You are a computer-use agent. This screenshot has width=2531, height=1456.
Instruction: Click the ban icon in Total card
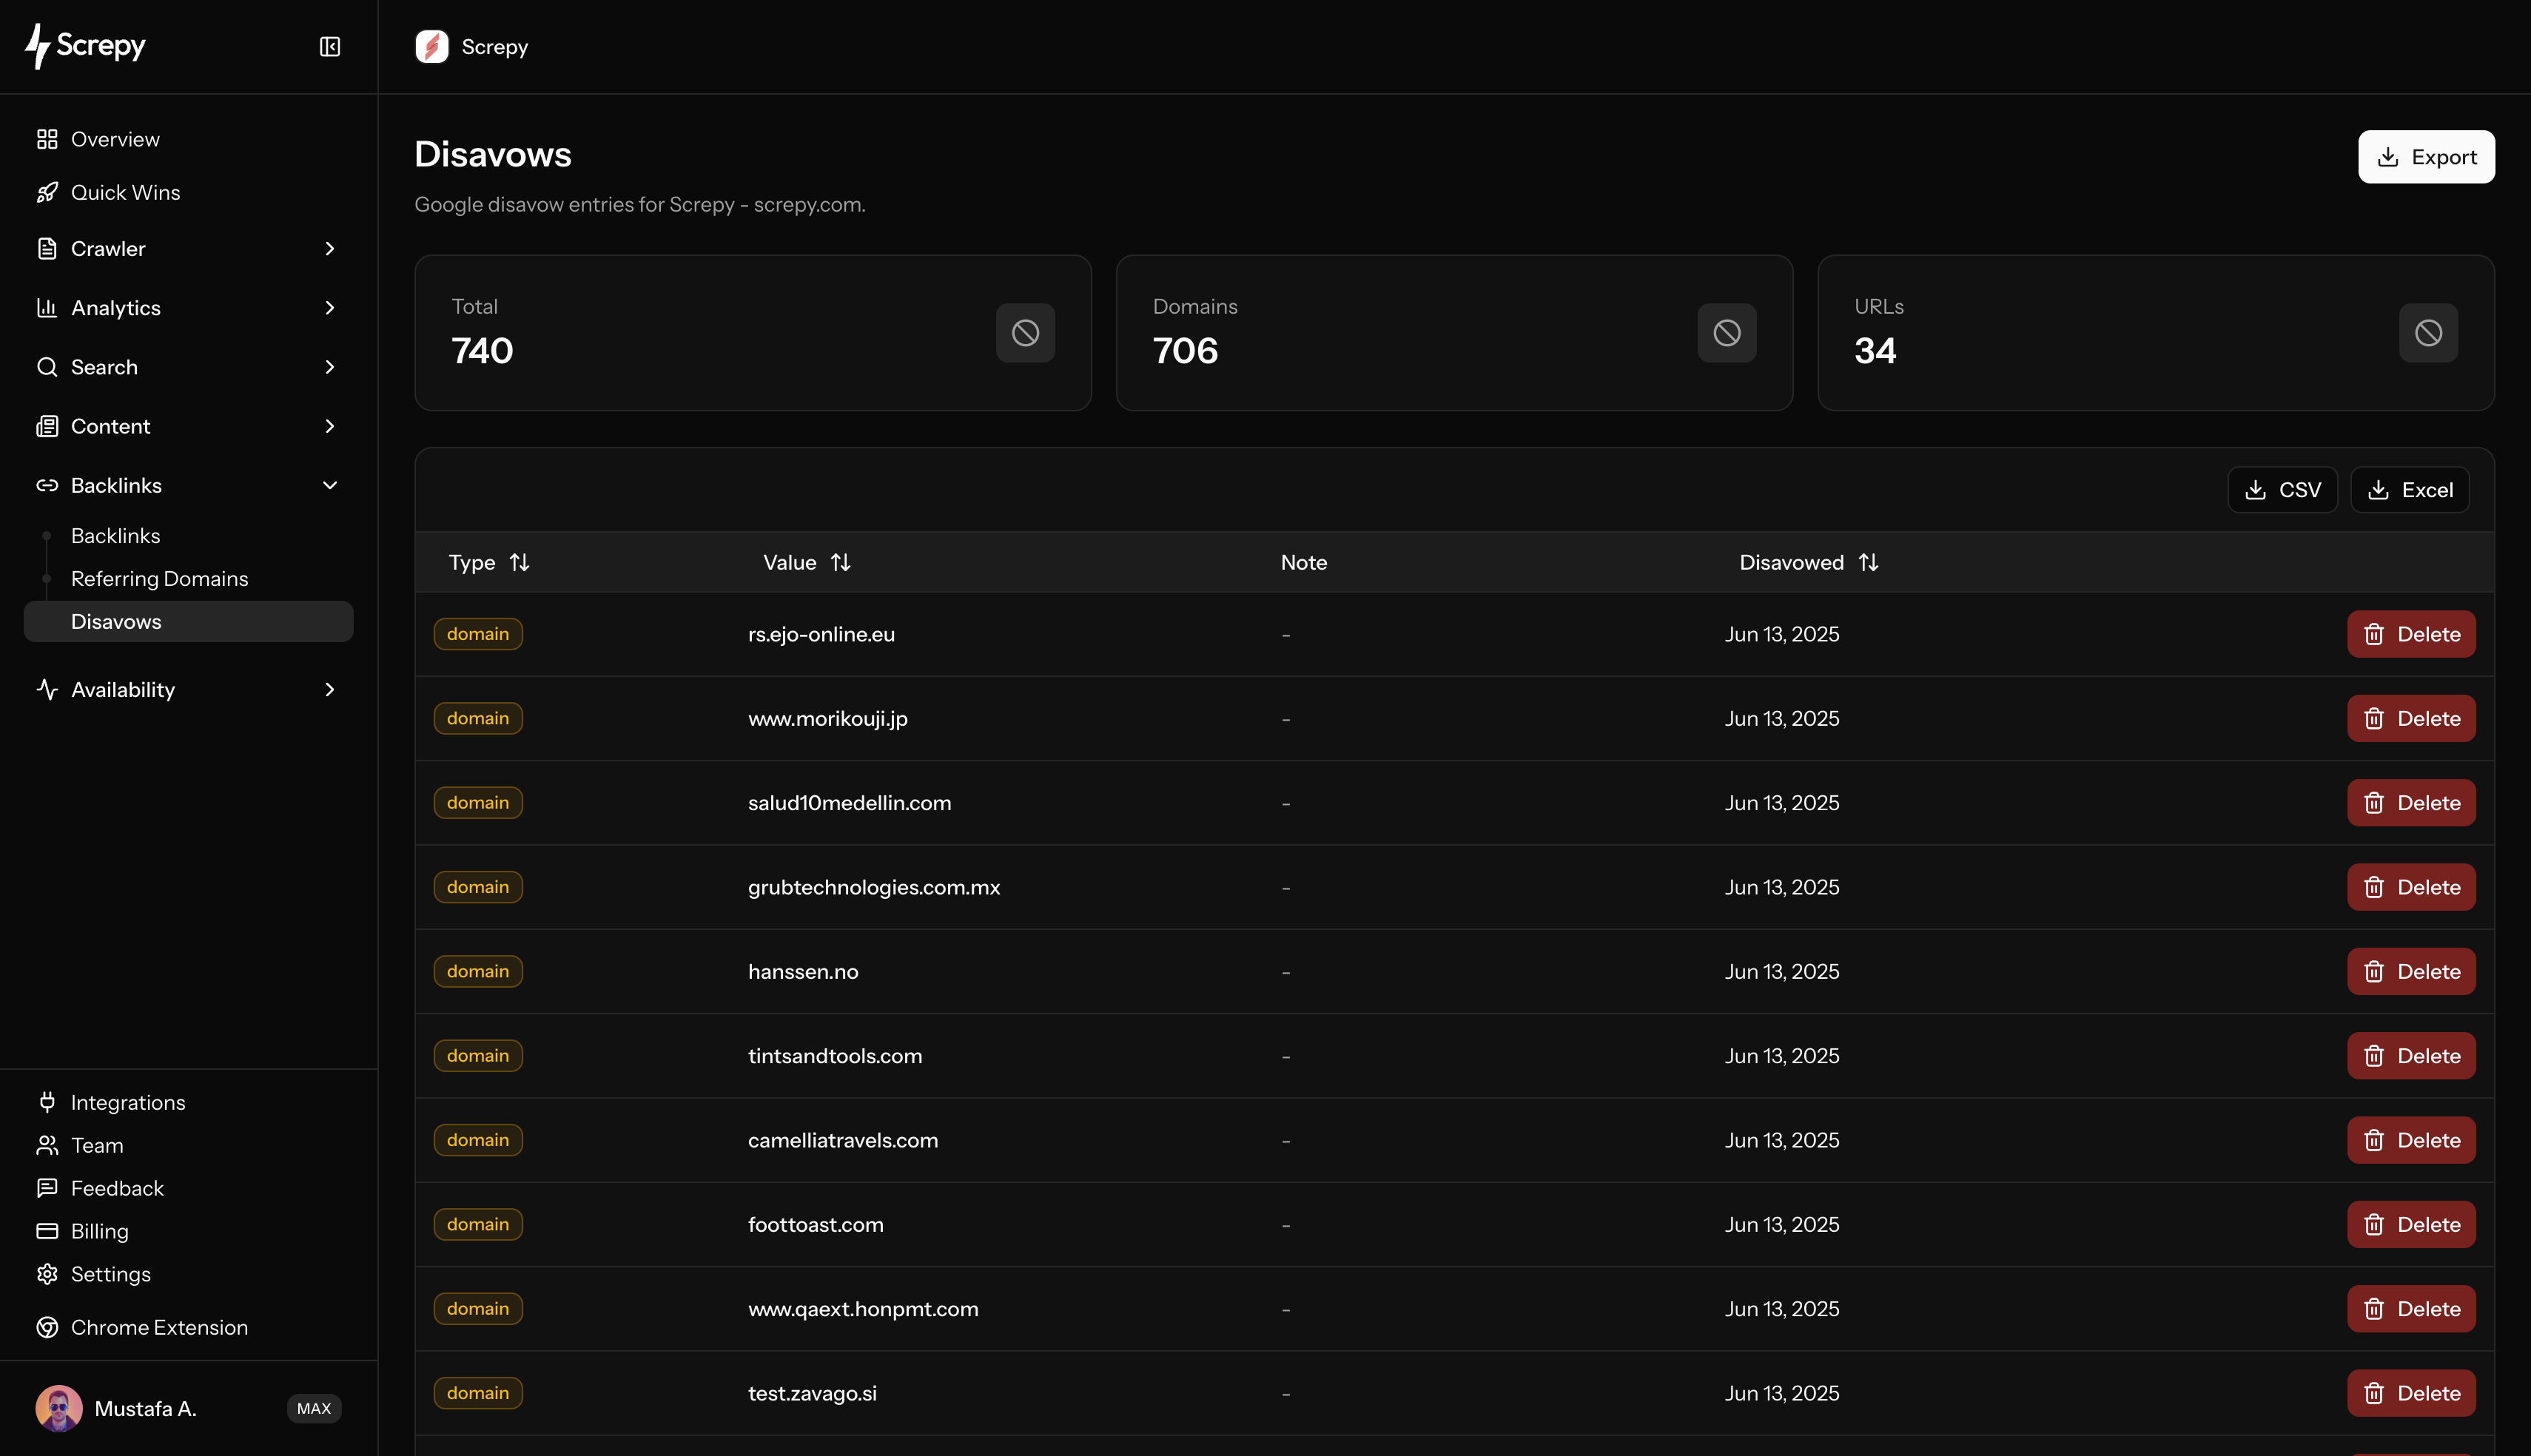tap(1025, 333)
